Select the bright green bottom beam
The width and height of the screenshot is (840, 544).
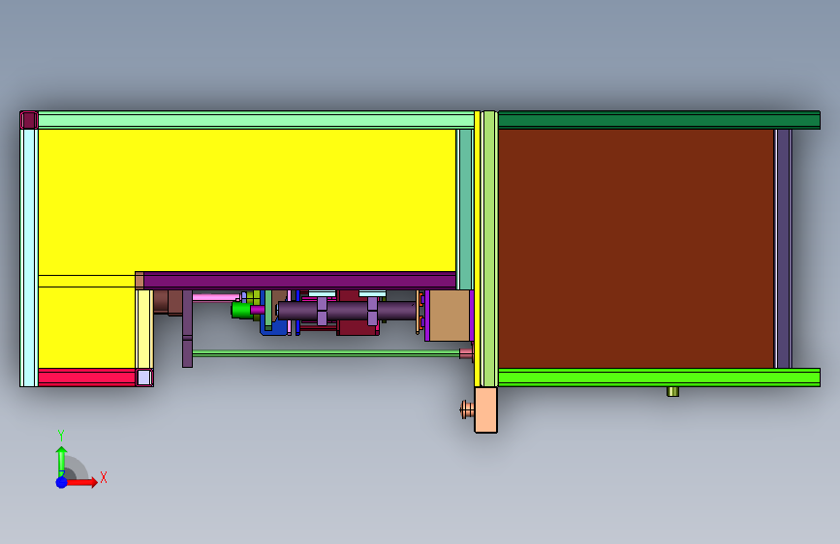(x=659, y=378)
